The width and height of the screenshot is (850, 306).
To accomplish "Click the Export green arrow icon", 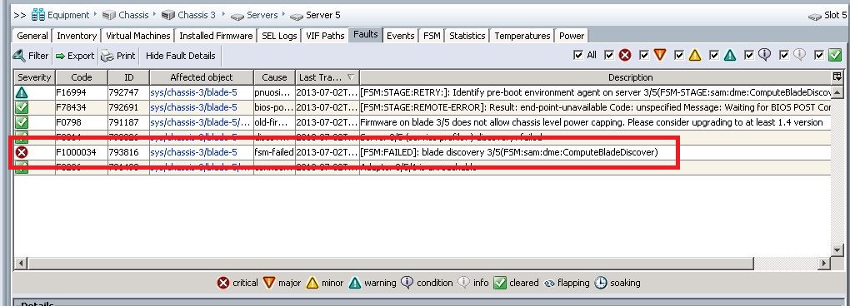I will (x=60, y=56).
